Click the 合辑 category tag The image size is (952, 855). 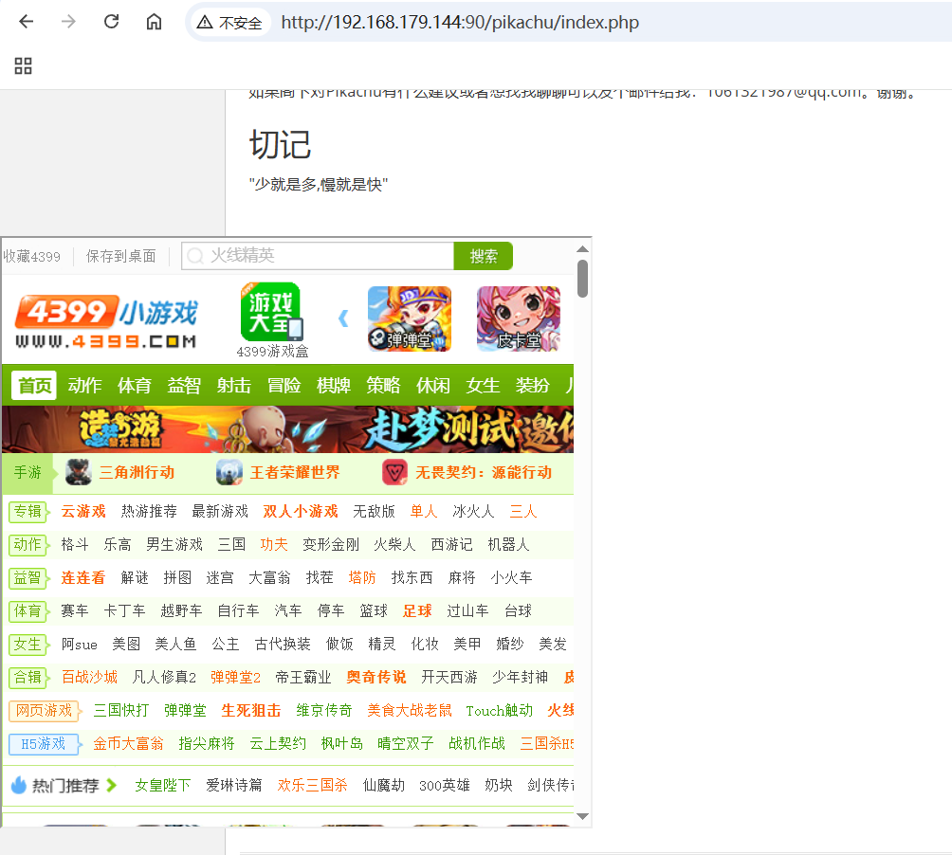[x=28, y=677]
